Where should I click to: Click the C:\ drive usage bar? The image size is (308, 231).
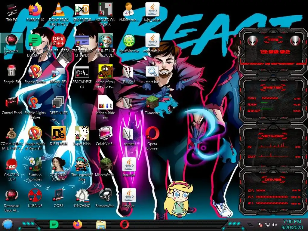tap(261, 190)
